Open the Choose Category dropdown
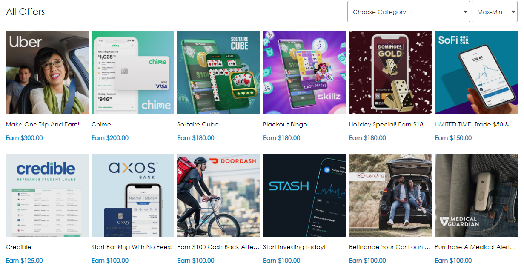 pyautogui.click(x=409, y=11)
